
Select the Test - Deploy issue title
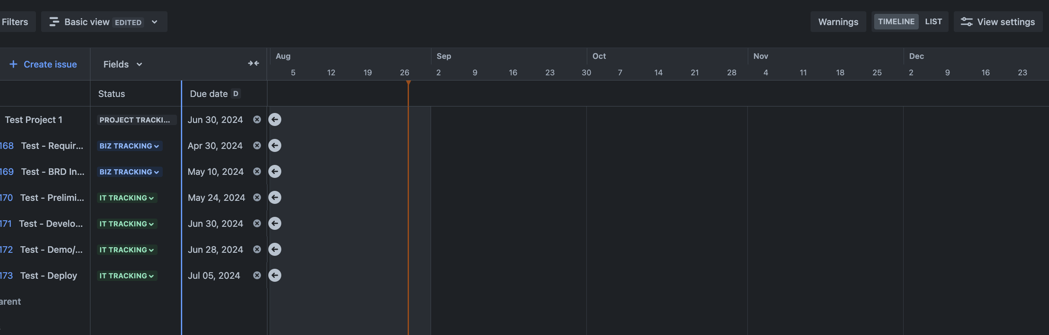click(48, 275)
